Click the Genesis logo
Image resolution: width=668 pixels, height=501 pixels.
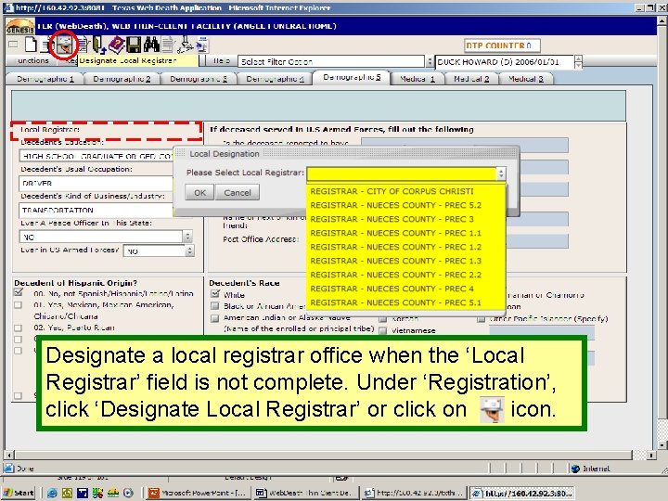click(20, 26)
